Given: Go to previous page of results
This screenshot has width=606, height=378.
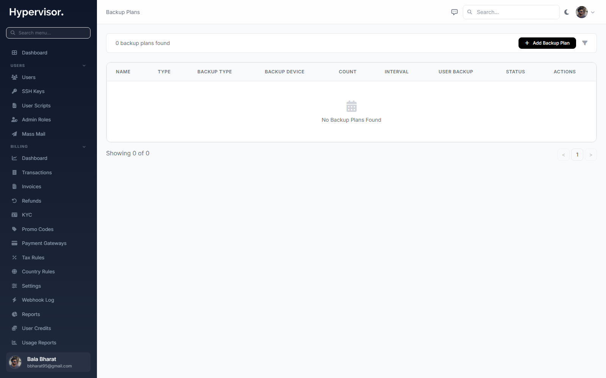Looking at the screenshot, I should pos(564,155).
